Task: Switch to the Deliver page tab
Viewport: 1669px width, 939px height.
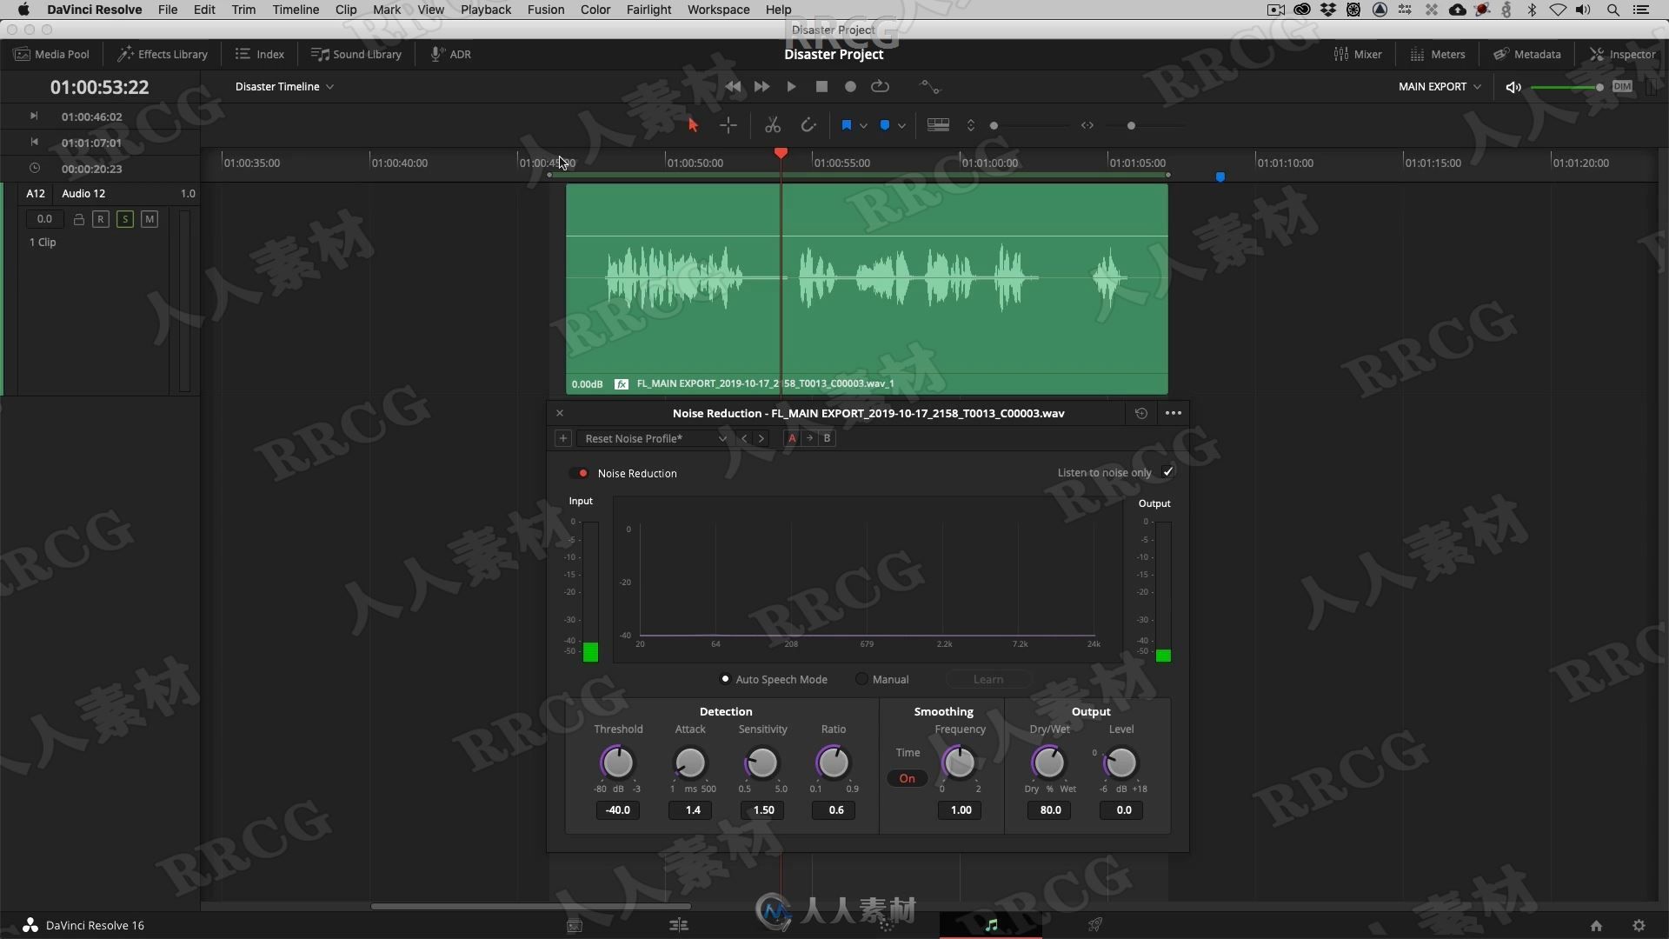Action: (1095, 924)
